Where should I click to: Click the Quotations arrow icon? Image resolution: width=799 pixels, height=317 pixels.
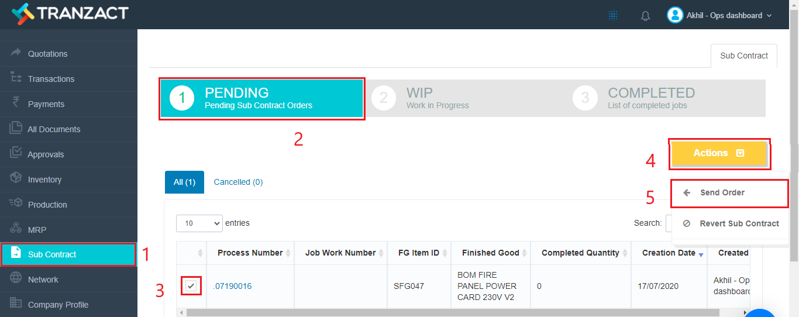click(x=16, y=53)
